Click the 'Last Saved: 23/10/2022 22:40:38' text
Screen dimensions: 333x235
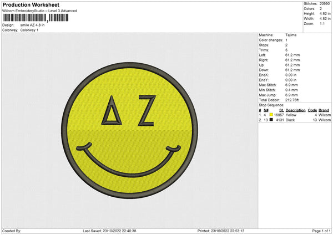click(x=109, y=231)
